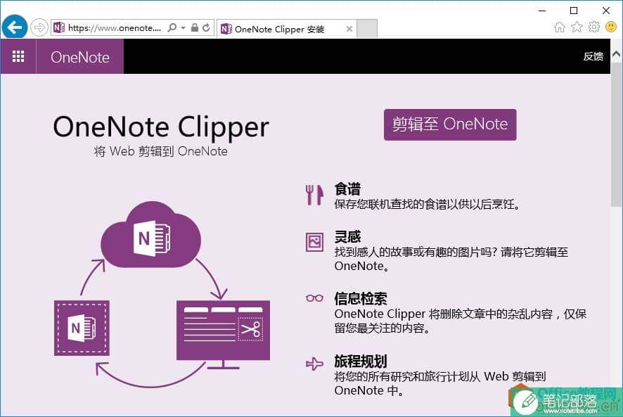
Task: Click the monitor with scissors illustration
Action: [224, 335]
